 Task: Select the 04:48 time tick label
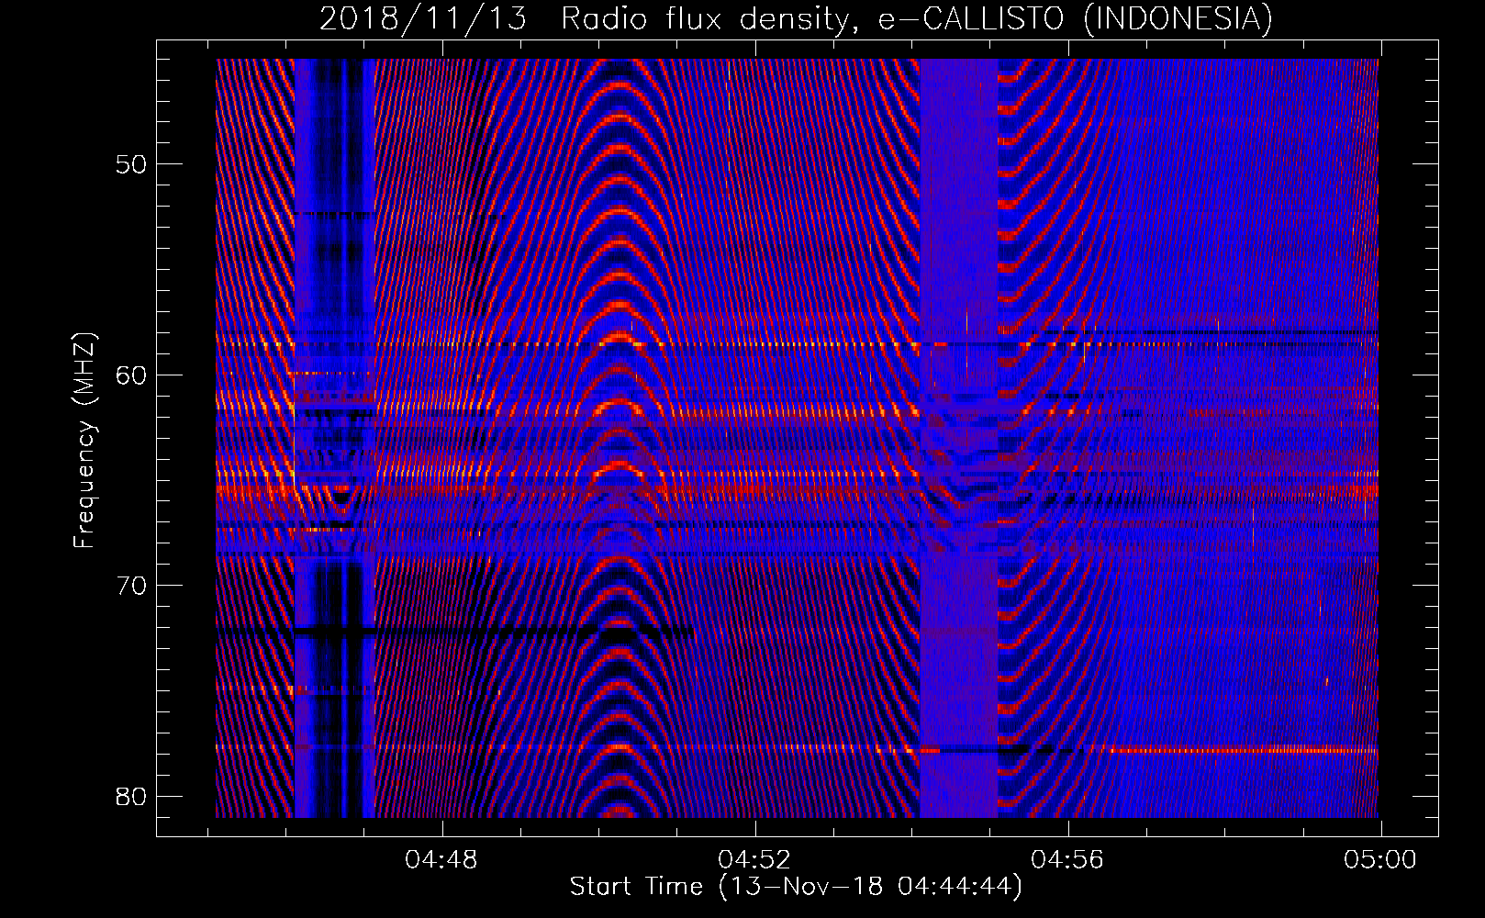[441, 860]
